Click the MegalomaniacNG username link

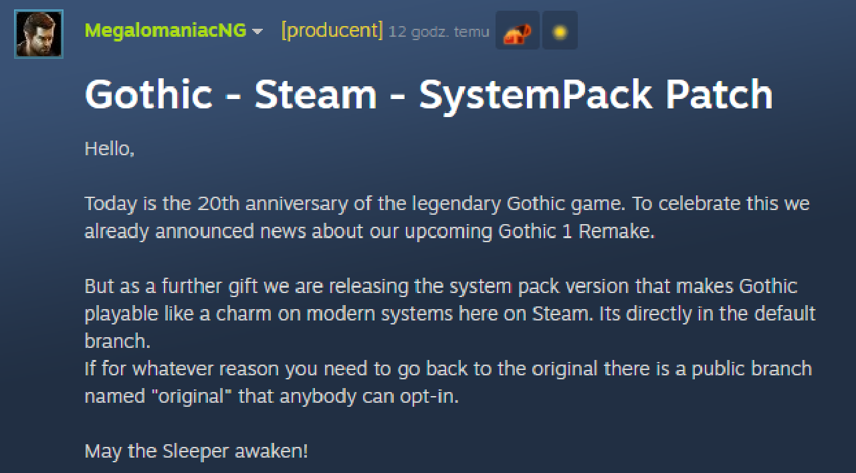coord(165,31)
